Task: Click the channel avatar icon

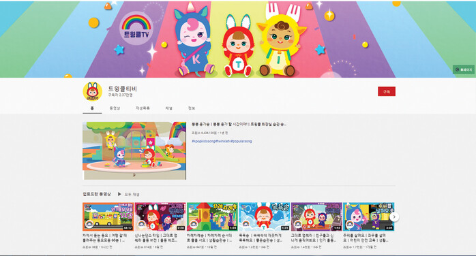Action: pyautogui.click(x=92, y=91)
